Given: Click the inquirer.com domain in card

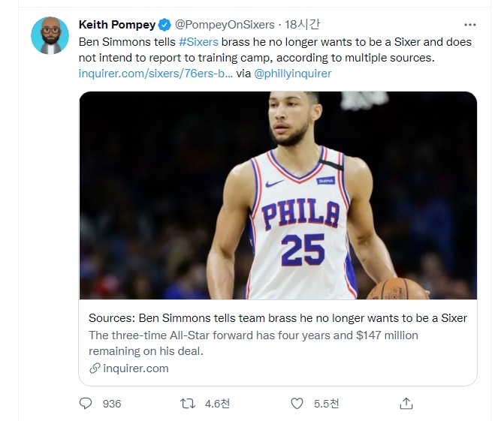Looking at the screenshot, I should pyautogui.click(x=136, y=368).
